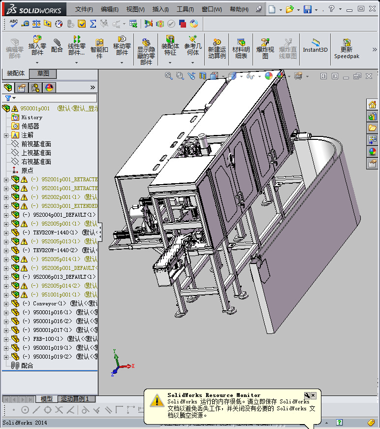Select the Move Component tool
Screen dimensions: 380x429
[122, 46]
